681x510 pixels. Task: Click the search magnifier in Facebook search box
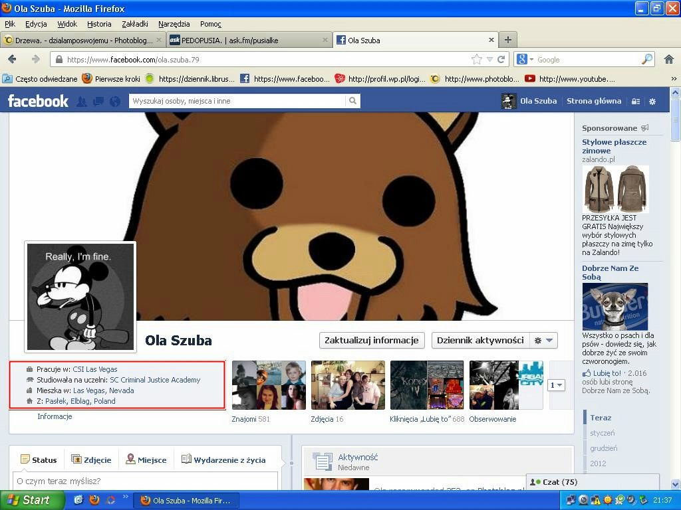(x=352, y=101)
